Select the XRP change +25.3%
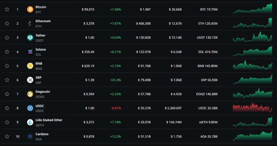The image size is (277, 146). [x=116, y=80]
